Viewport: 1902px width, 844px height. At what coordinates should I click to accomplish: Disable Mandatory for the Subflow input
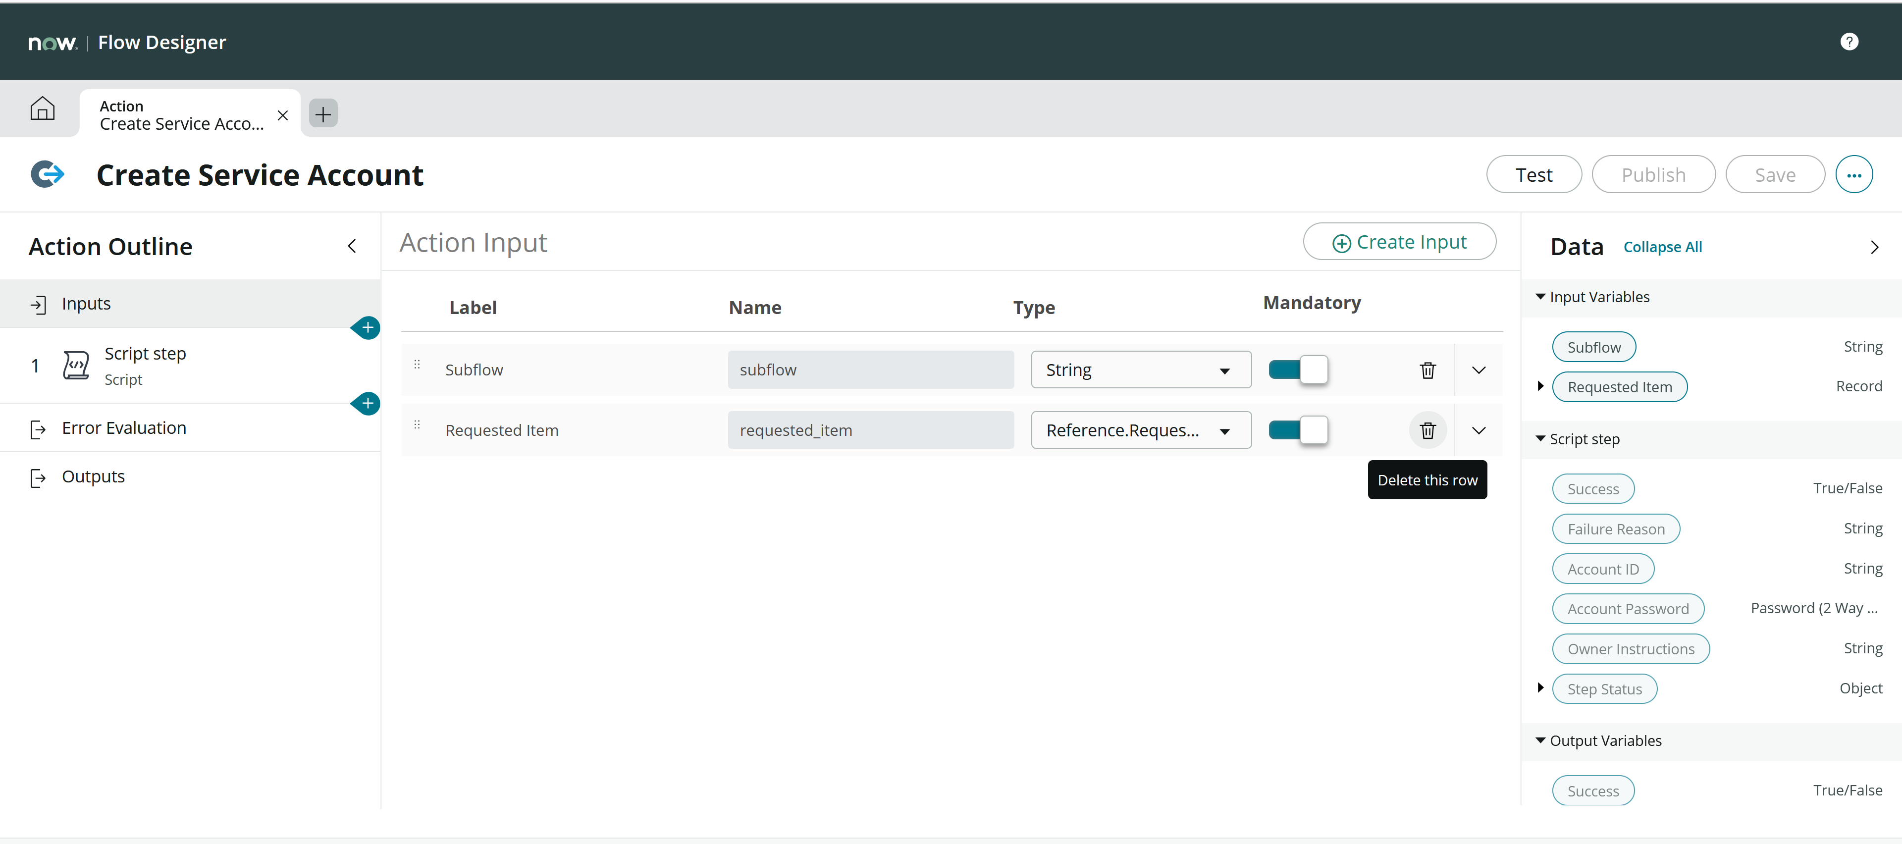1297,370
